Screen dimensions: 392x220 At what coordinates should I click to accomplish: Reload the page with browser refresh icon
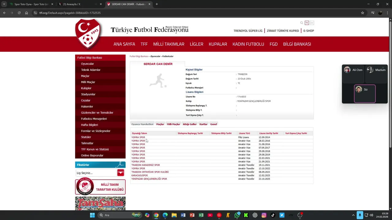click(19, 13)
